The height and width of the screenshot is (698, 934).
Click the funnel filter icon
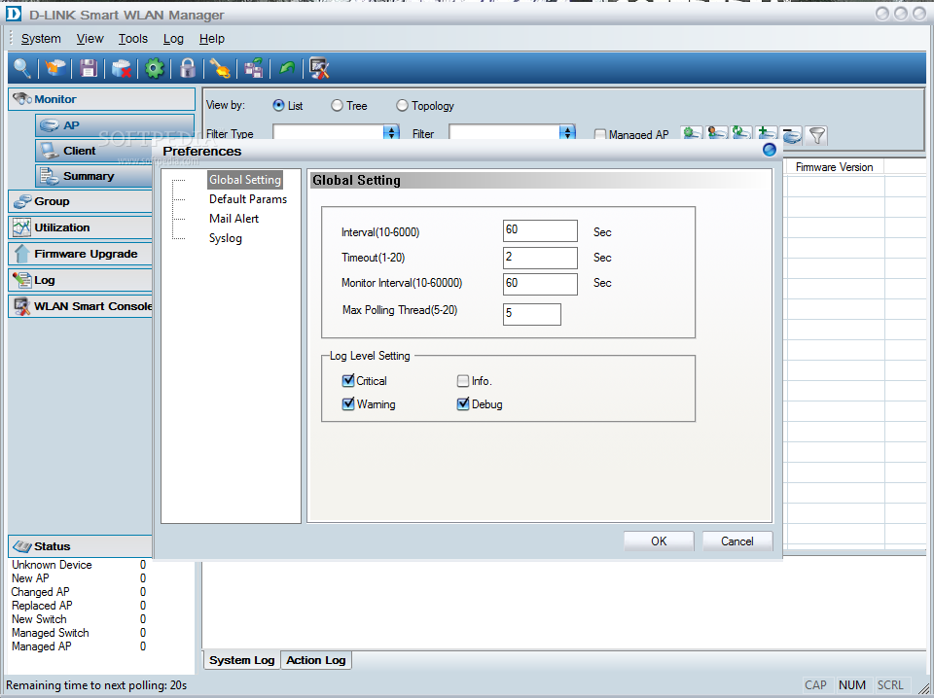click(x=816, y=135)
